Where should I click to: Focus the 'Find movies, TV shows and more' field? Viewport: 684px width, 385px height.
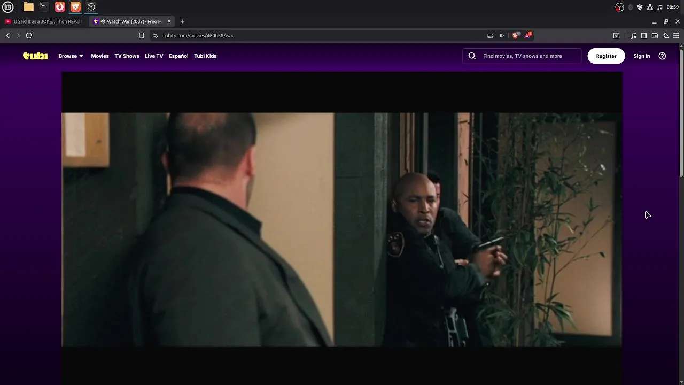pyautogui.click(x=522, y=56)
